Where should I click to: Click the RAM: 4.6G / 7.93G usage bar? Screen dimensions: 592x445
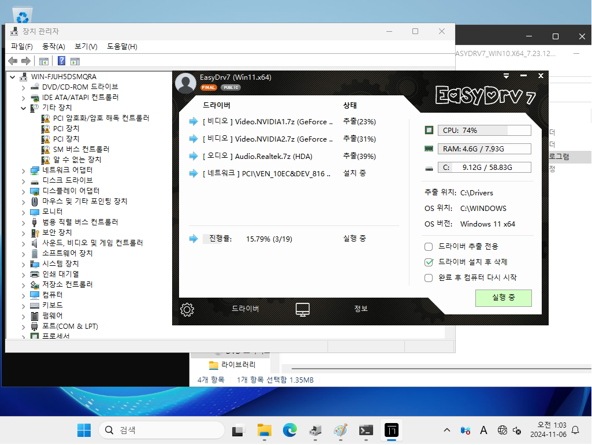tap(485, 149)
